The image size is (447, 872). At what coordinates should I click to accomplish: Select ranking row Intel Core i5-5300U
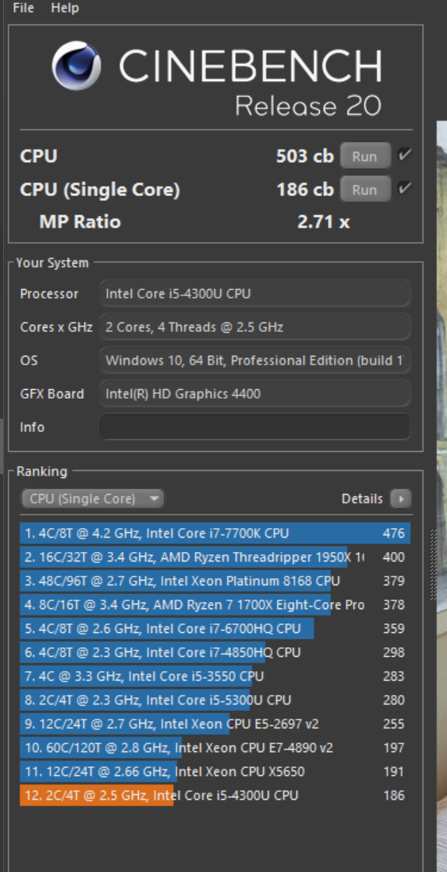click(x=215, y=700)
